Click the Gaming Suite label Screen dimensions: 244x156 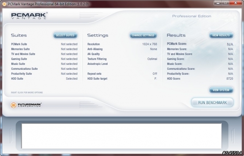19,59
